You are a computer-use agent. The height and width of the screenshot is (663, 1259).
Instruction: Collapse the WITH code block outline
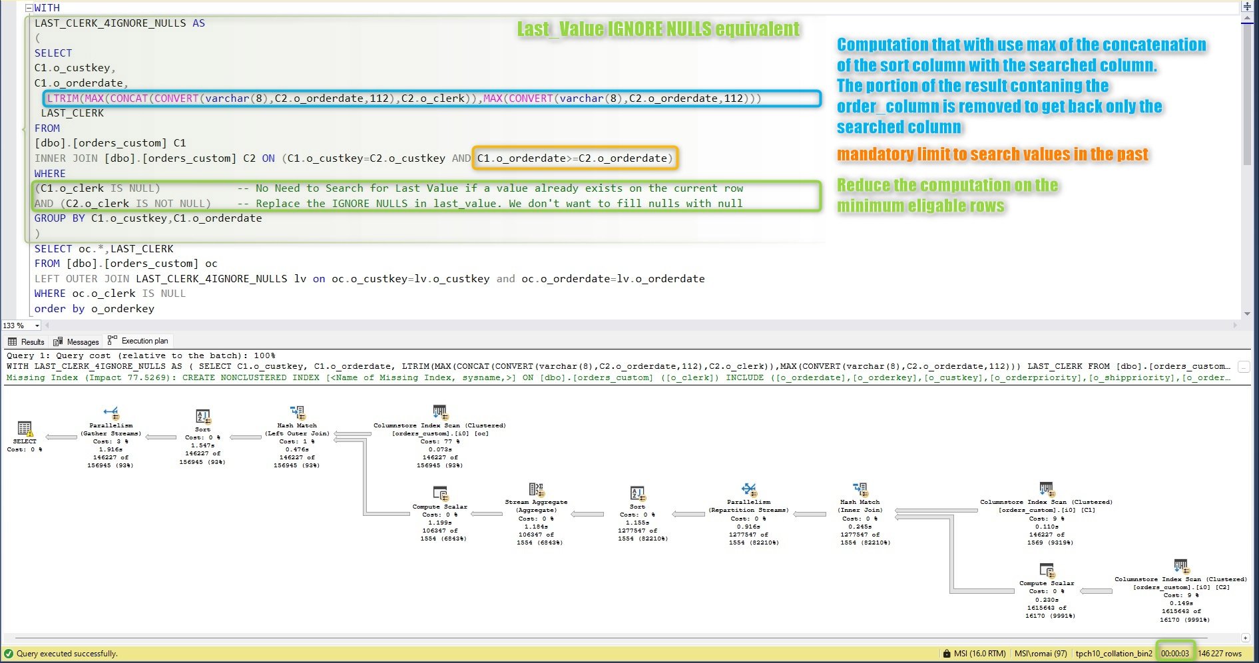29,8
